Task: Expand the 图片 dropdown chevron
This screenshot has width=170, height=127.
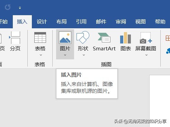Action: click(65, 55)
